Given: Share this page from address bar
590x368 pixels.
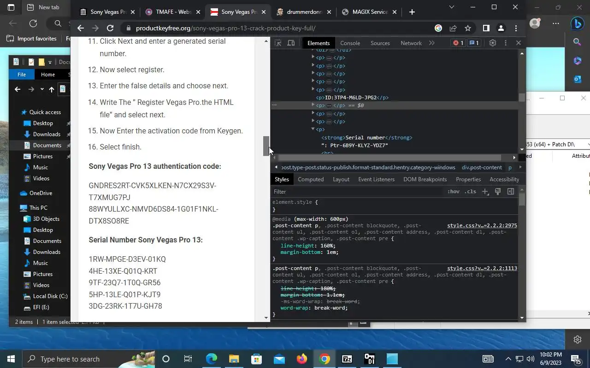Looking at the screenshot, I should click(453, 28).
